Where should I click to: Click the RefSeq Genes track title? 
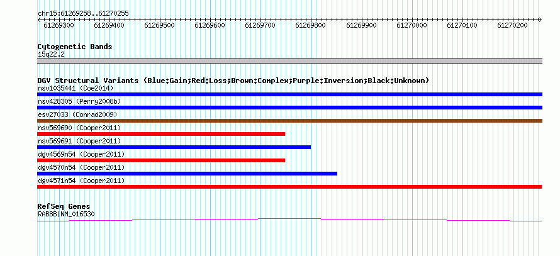[64, 206]
